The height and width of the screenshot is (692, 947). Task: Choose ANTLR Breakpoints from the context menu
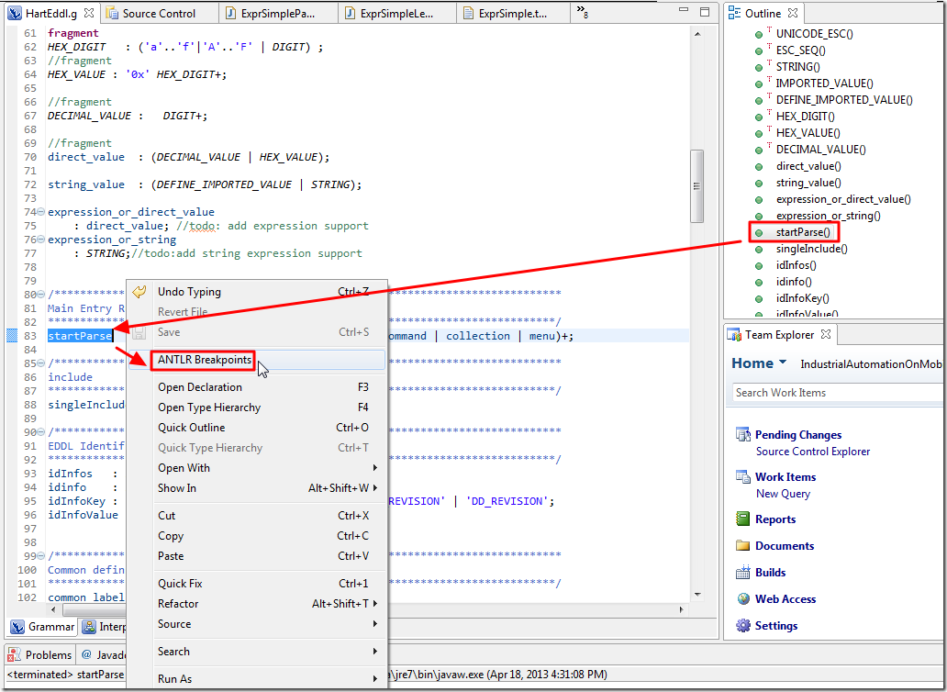pos(204,360)
